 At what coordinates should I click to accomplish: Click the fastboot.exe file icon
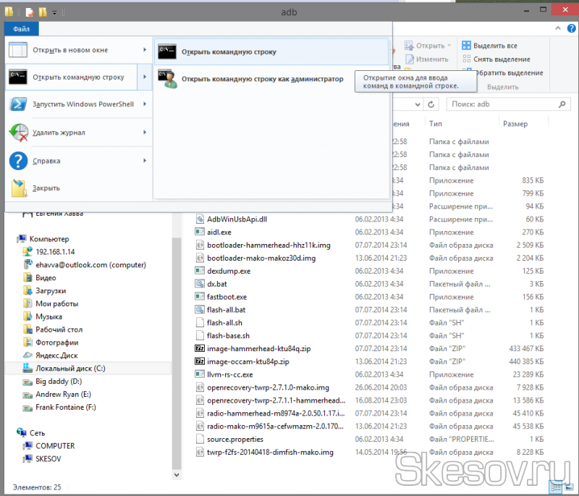point(200,297)
